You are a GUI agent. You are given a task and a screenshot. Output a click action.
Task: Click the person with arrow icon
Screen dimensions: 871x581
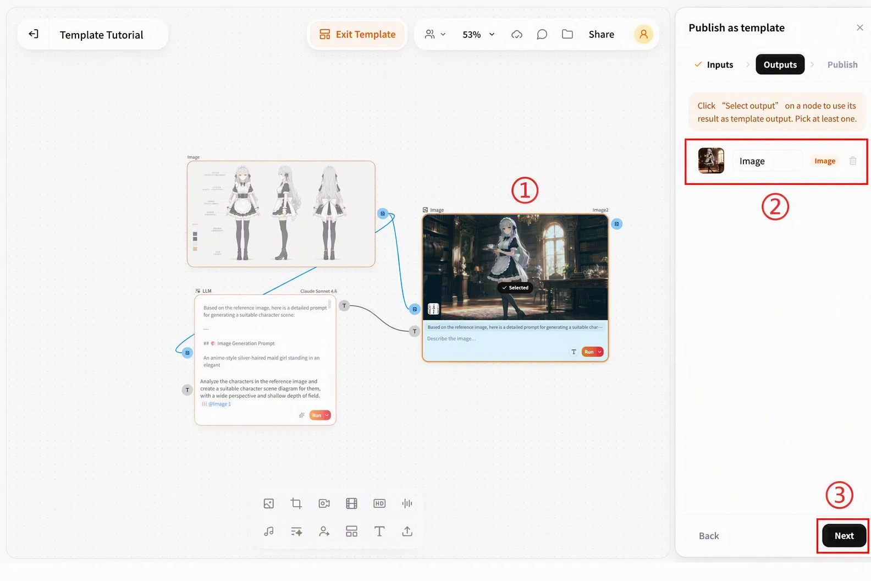pyautogui.click(x=324, y=531)
